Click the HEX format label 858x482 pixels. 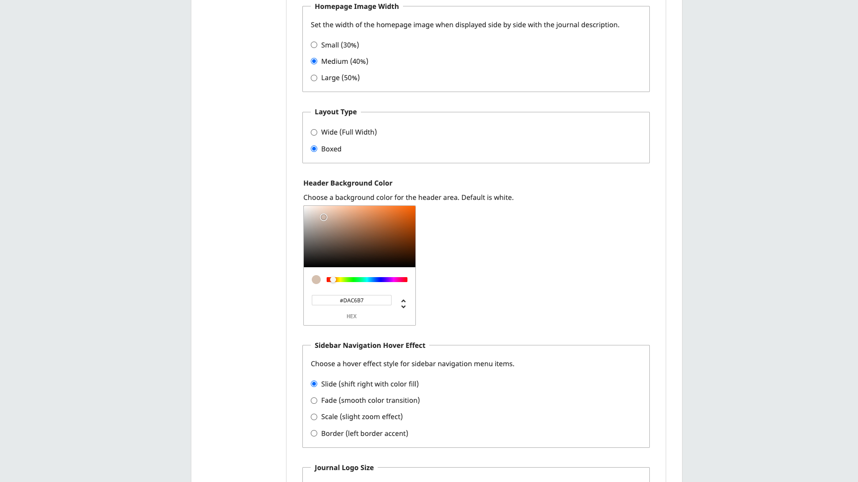pyautogui.click(x=351, y=316)
